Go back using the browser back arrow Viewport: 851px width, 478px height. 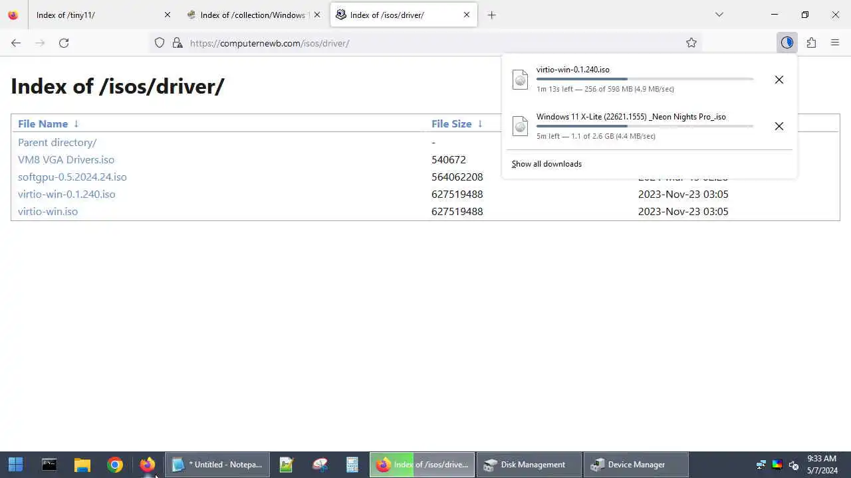(x=16, y=42)
